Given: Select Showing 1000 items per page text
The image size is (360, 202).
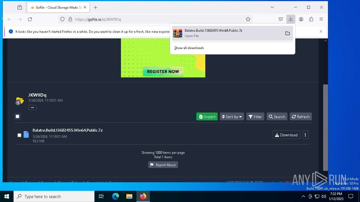Looking at the screenshot, I should [163, 153].
